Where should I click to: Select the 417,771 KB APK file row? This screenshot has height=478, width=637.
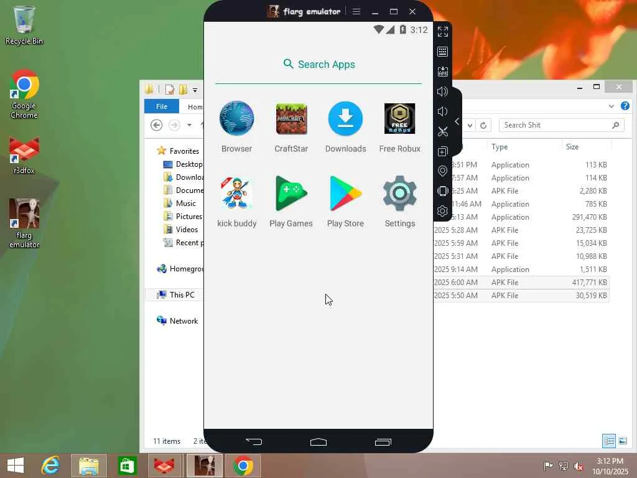(x=521, y=283)
